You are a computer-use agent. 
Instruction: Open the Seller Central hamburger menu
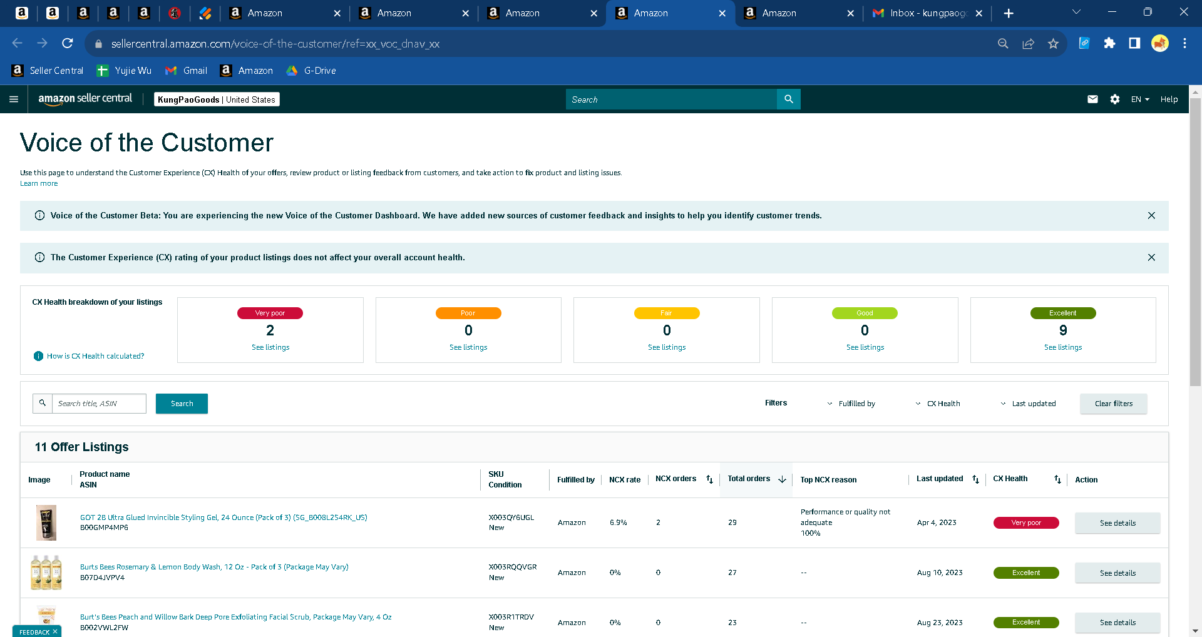pos(14,99)
